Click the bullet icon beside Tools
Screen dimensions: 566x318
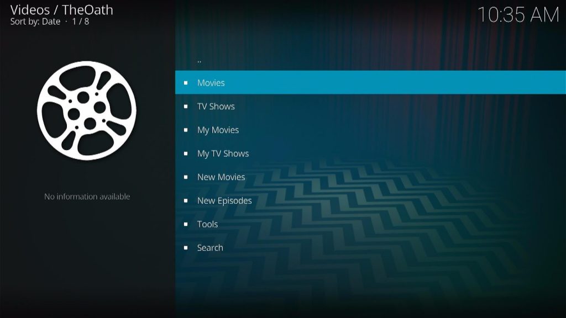pos(186,224)
